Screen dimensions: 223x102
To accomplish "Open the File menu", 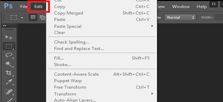I will [x=24, y=7].
